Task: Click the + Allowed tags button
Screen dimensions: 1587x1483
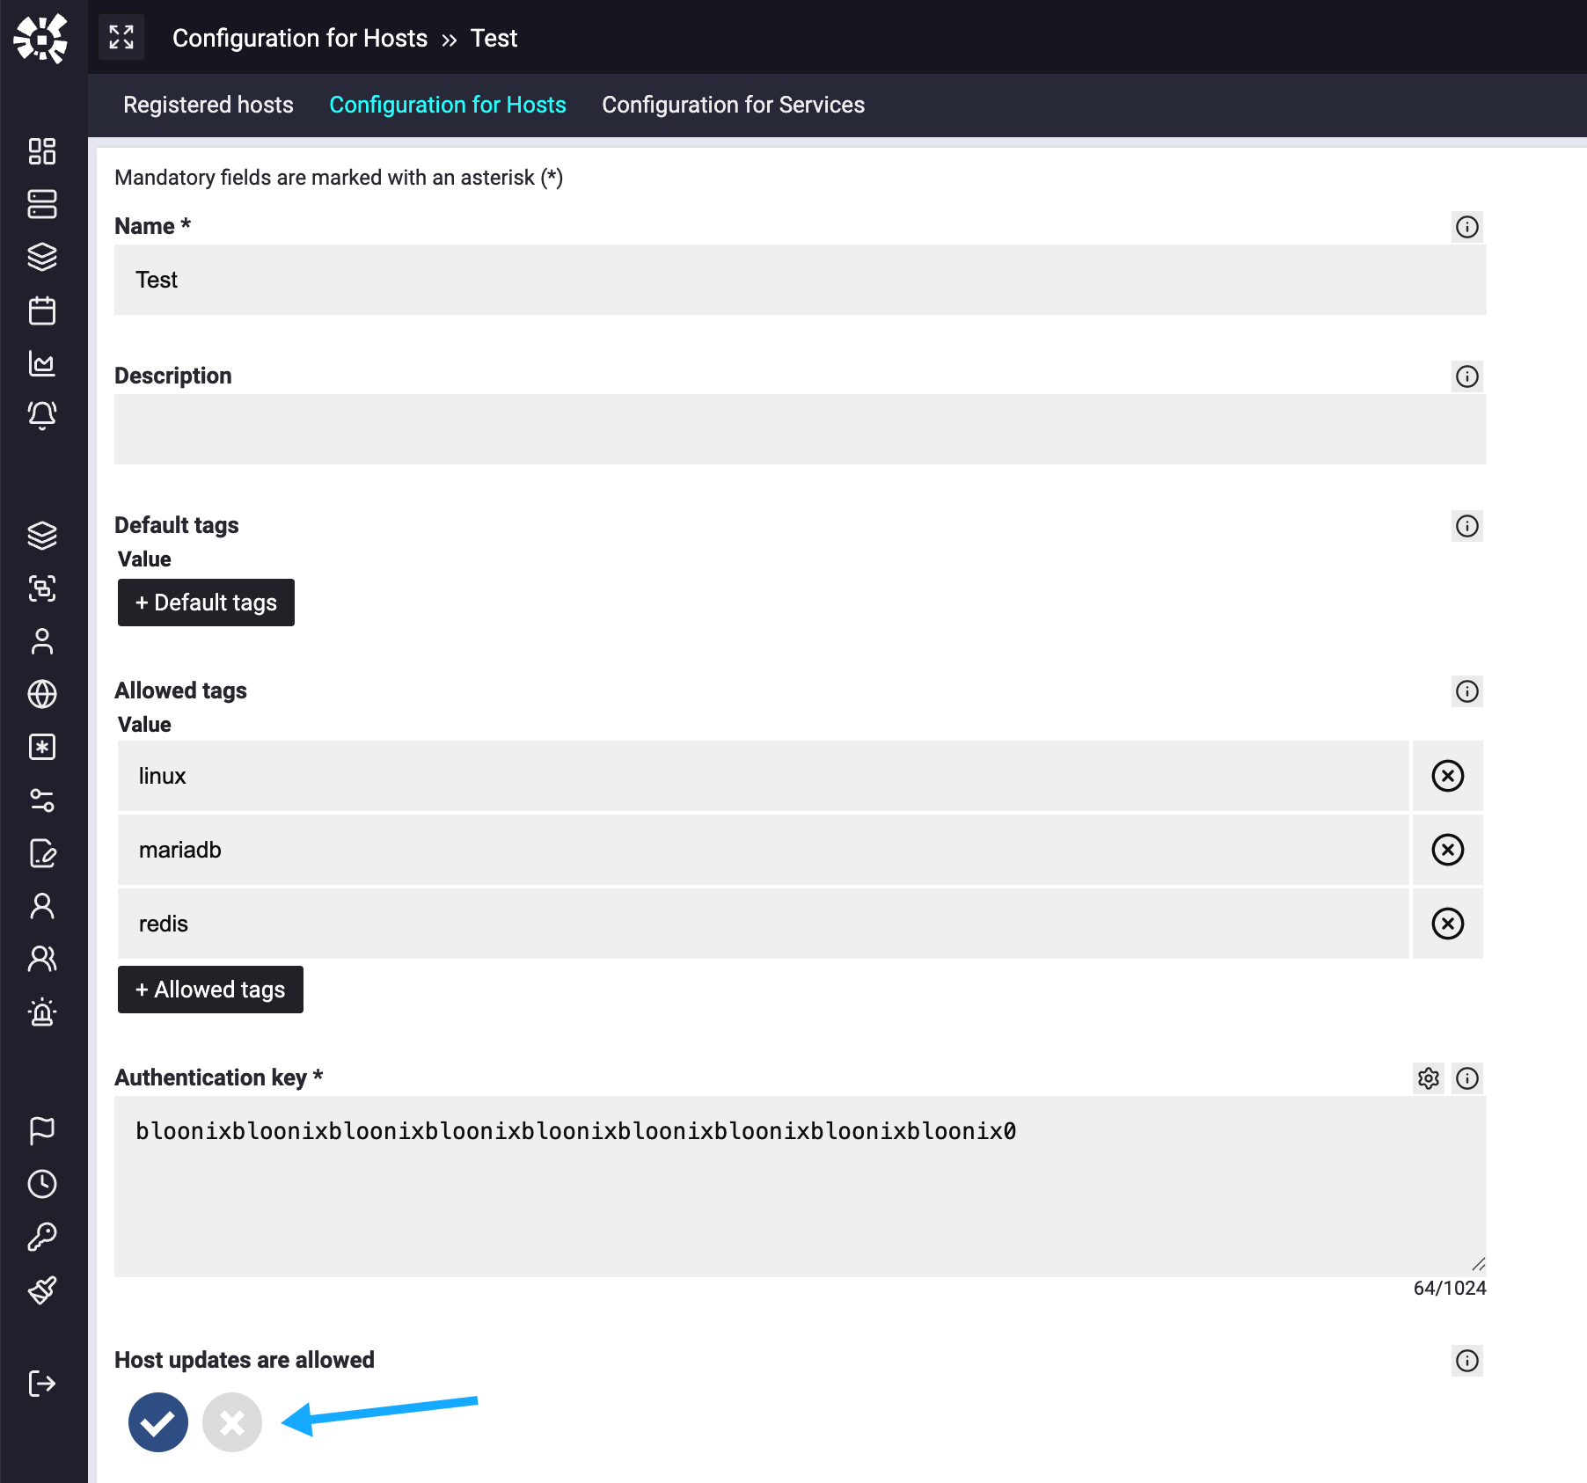Action: click(x=210, y=990)
